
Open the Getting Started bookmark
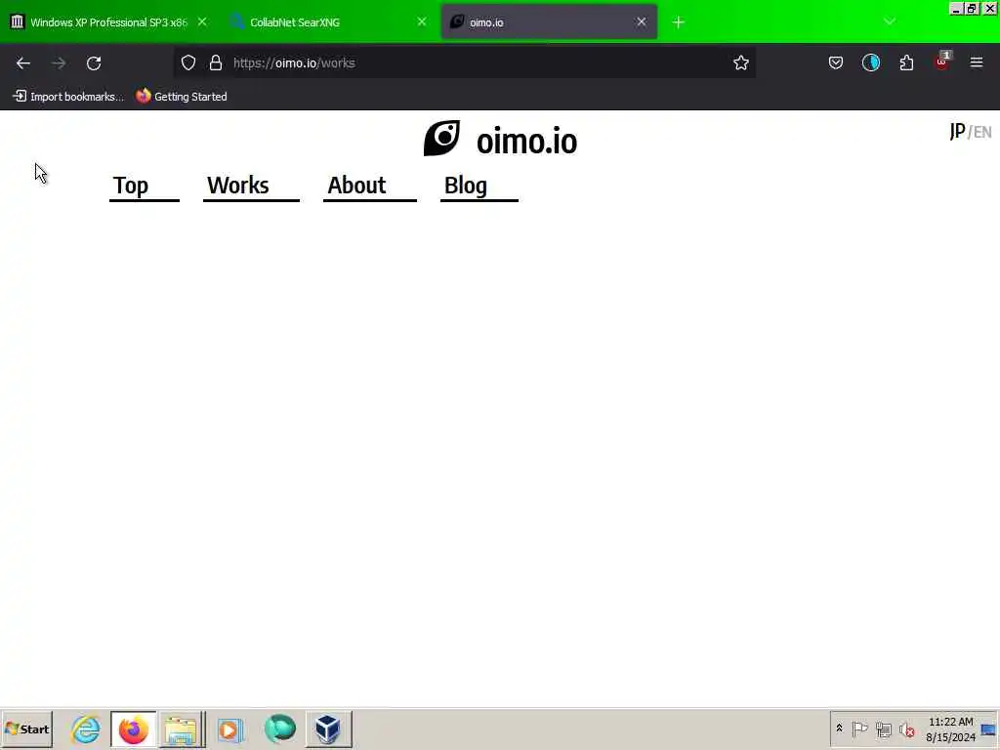click(x=182, y=97)
